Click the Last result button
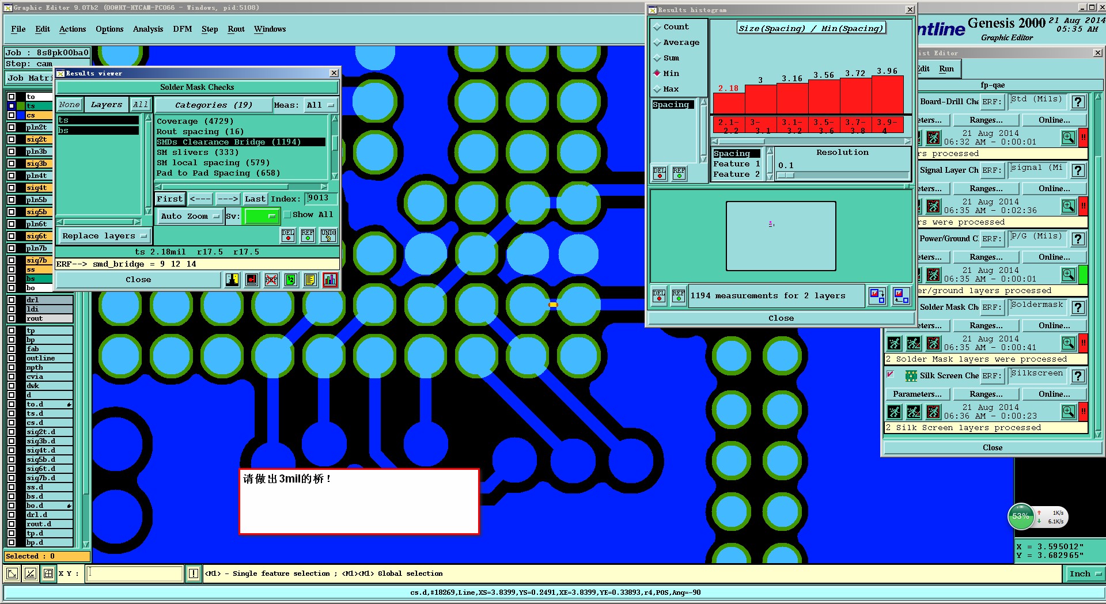This screenshot has width=1106, height=604. point(255,199)
